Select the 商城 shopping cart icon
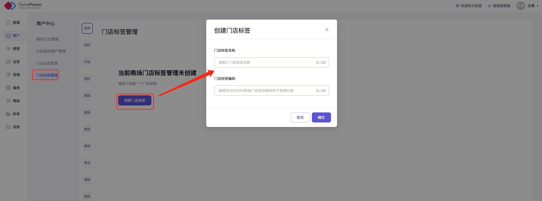 coord(8,101)
